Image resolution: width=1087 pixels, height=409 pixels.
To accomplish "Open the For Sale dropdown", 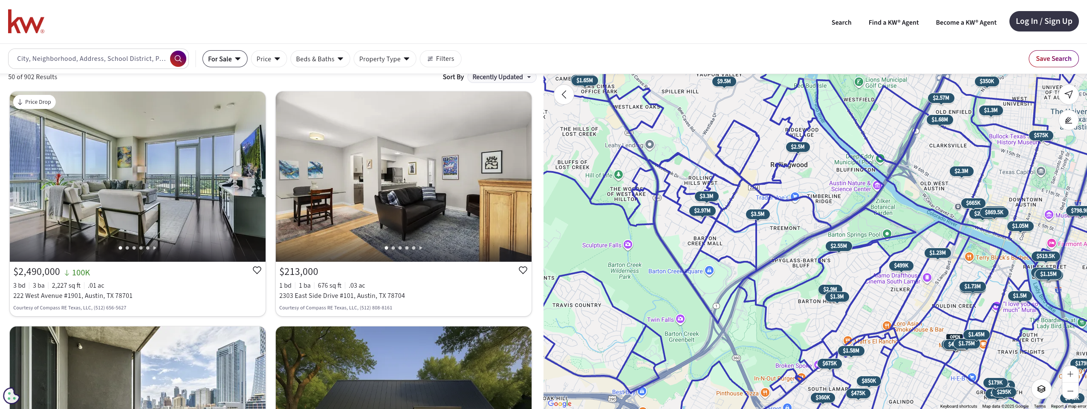I will 225,59.
